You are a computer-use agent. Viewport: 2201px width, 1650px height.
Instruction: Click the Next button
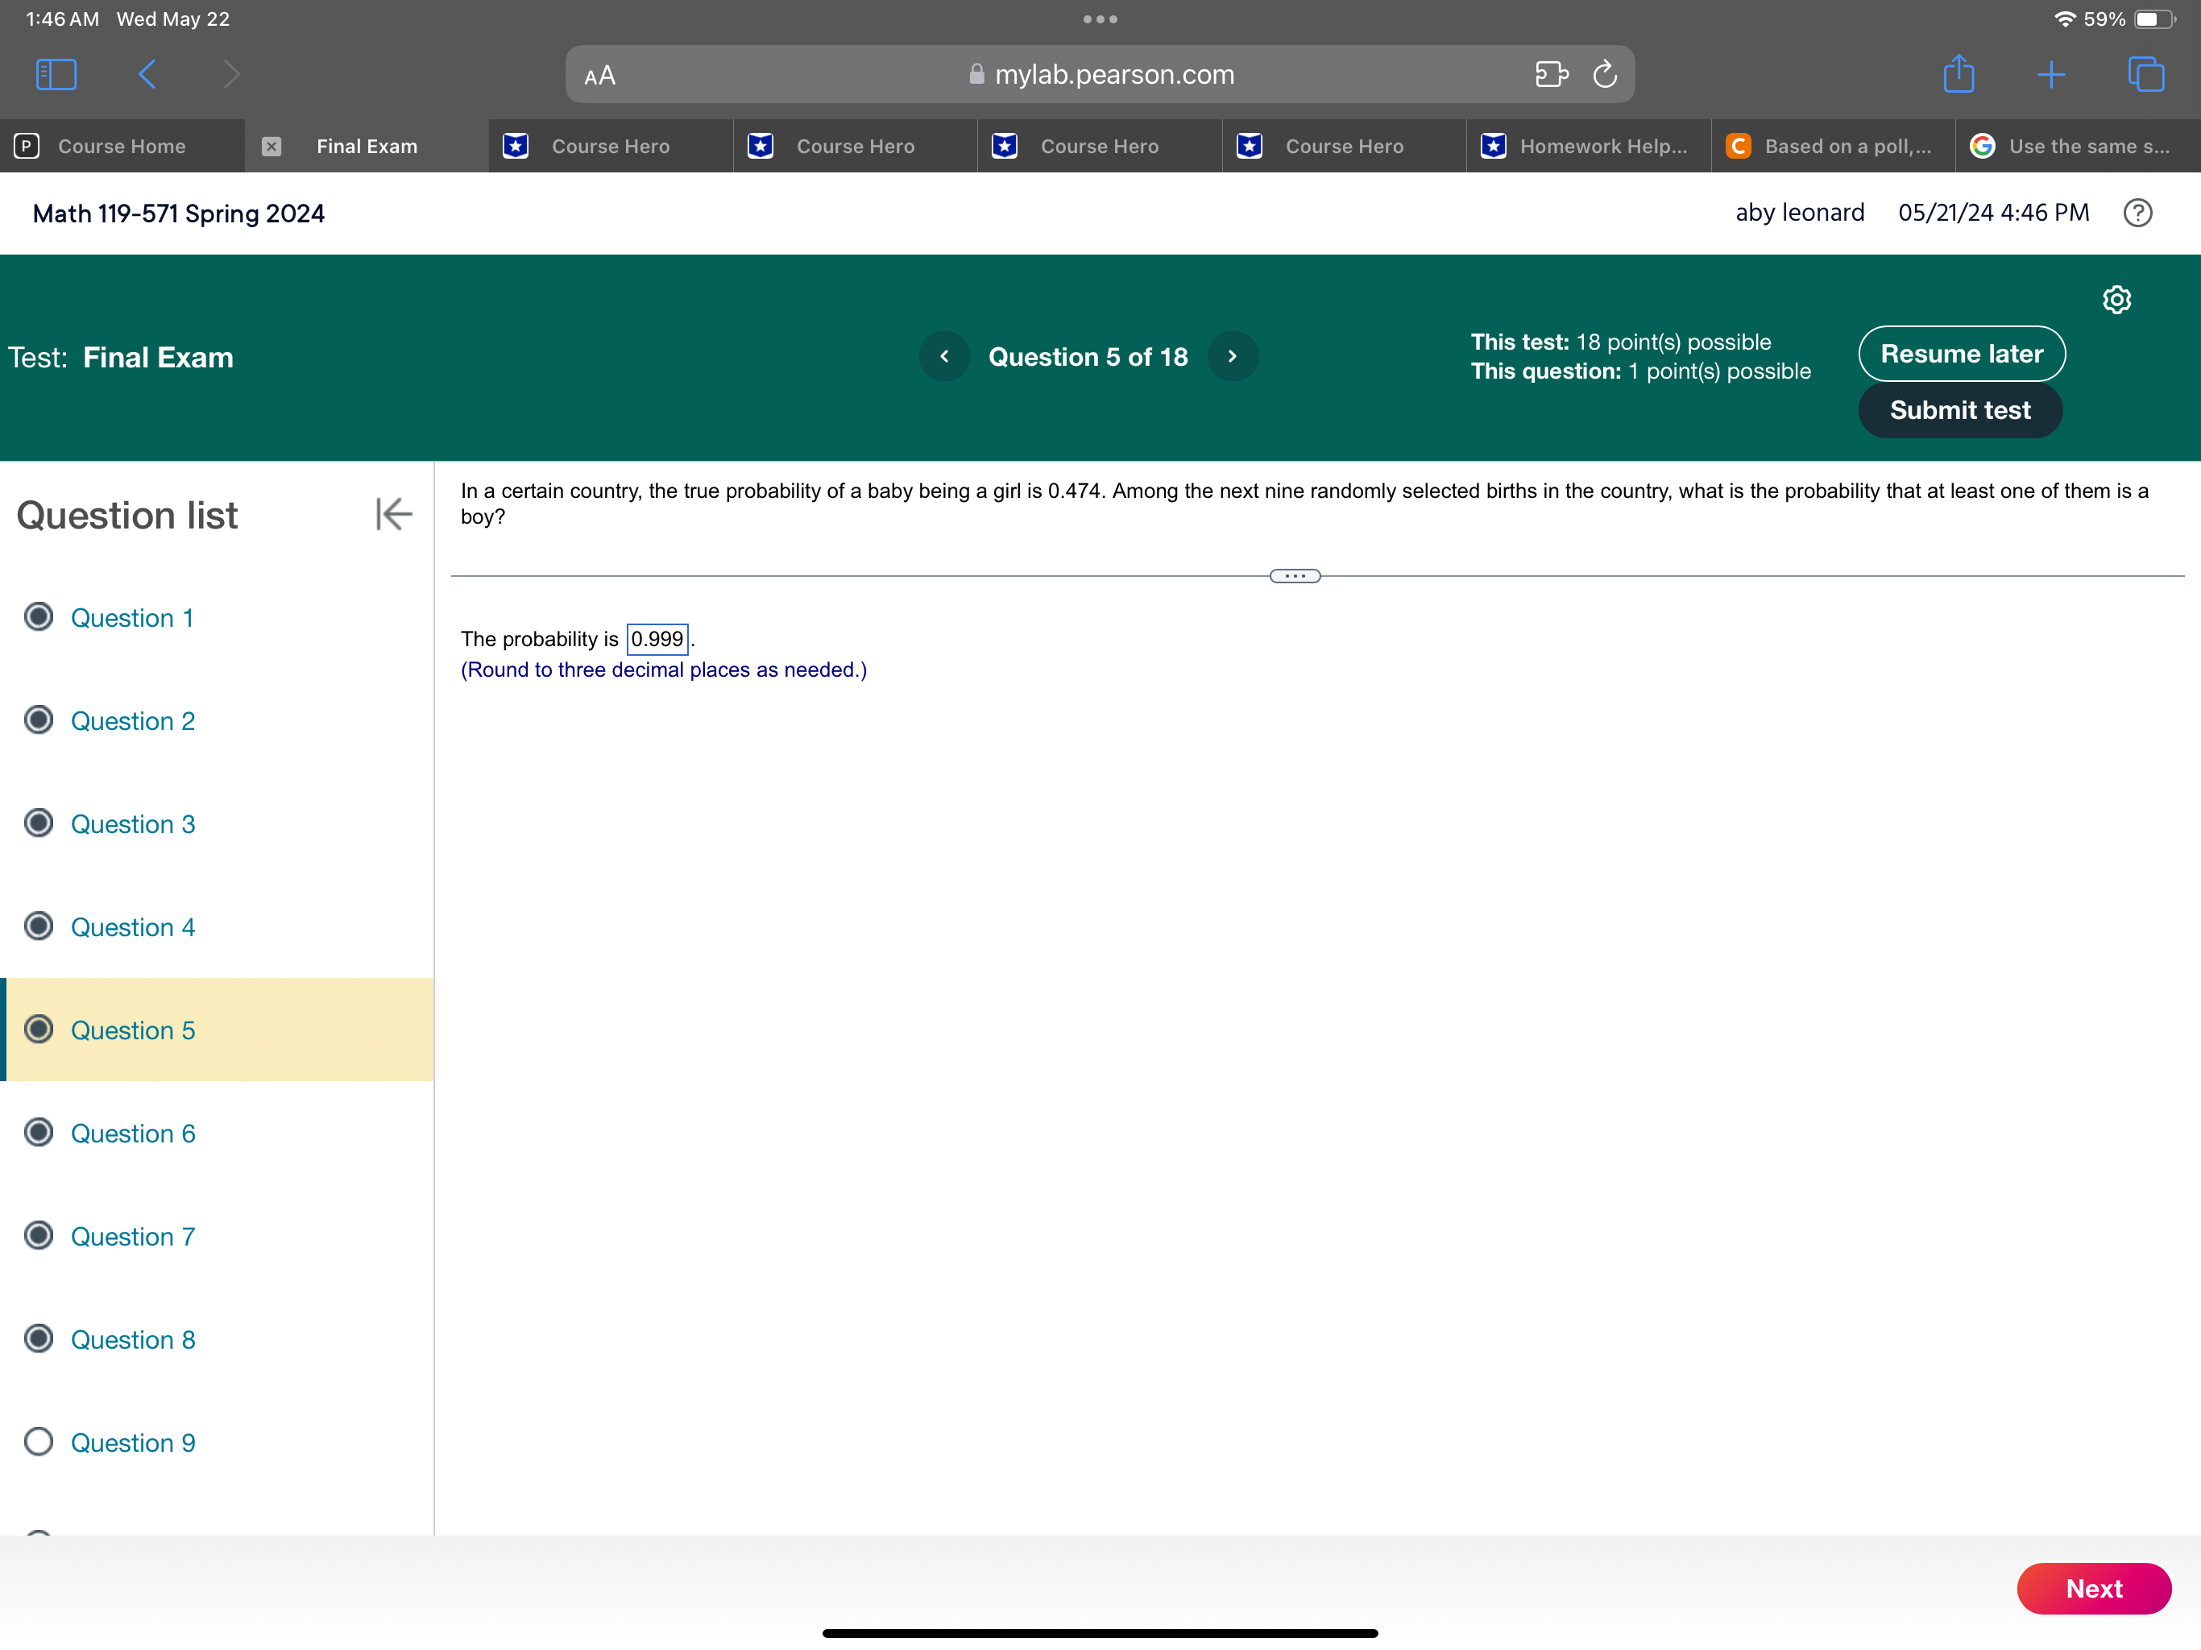(2094, 1591)
